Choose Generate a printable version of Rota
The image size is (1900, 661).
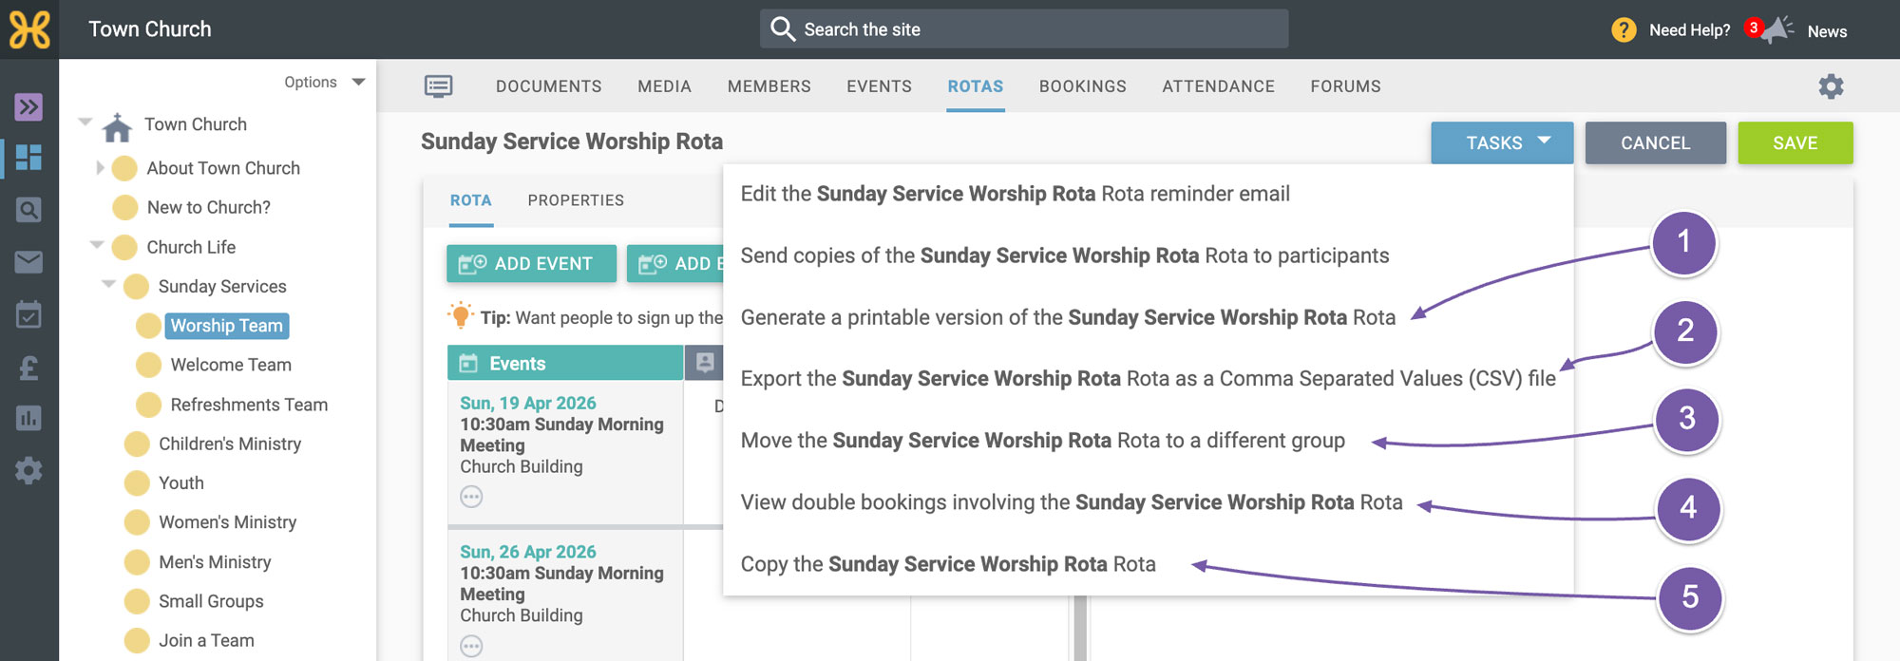coord(1068,317)
